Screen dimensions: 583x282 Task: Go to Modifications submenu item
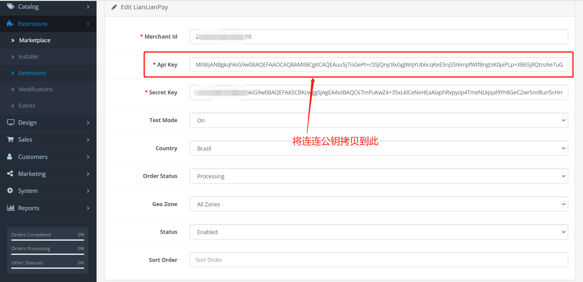48,89
